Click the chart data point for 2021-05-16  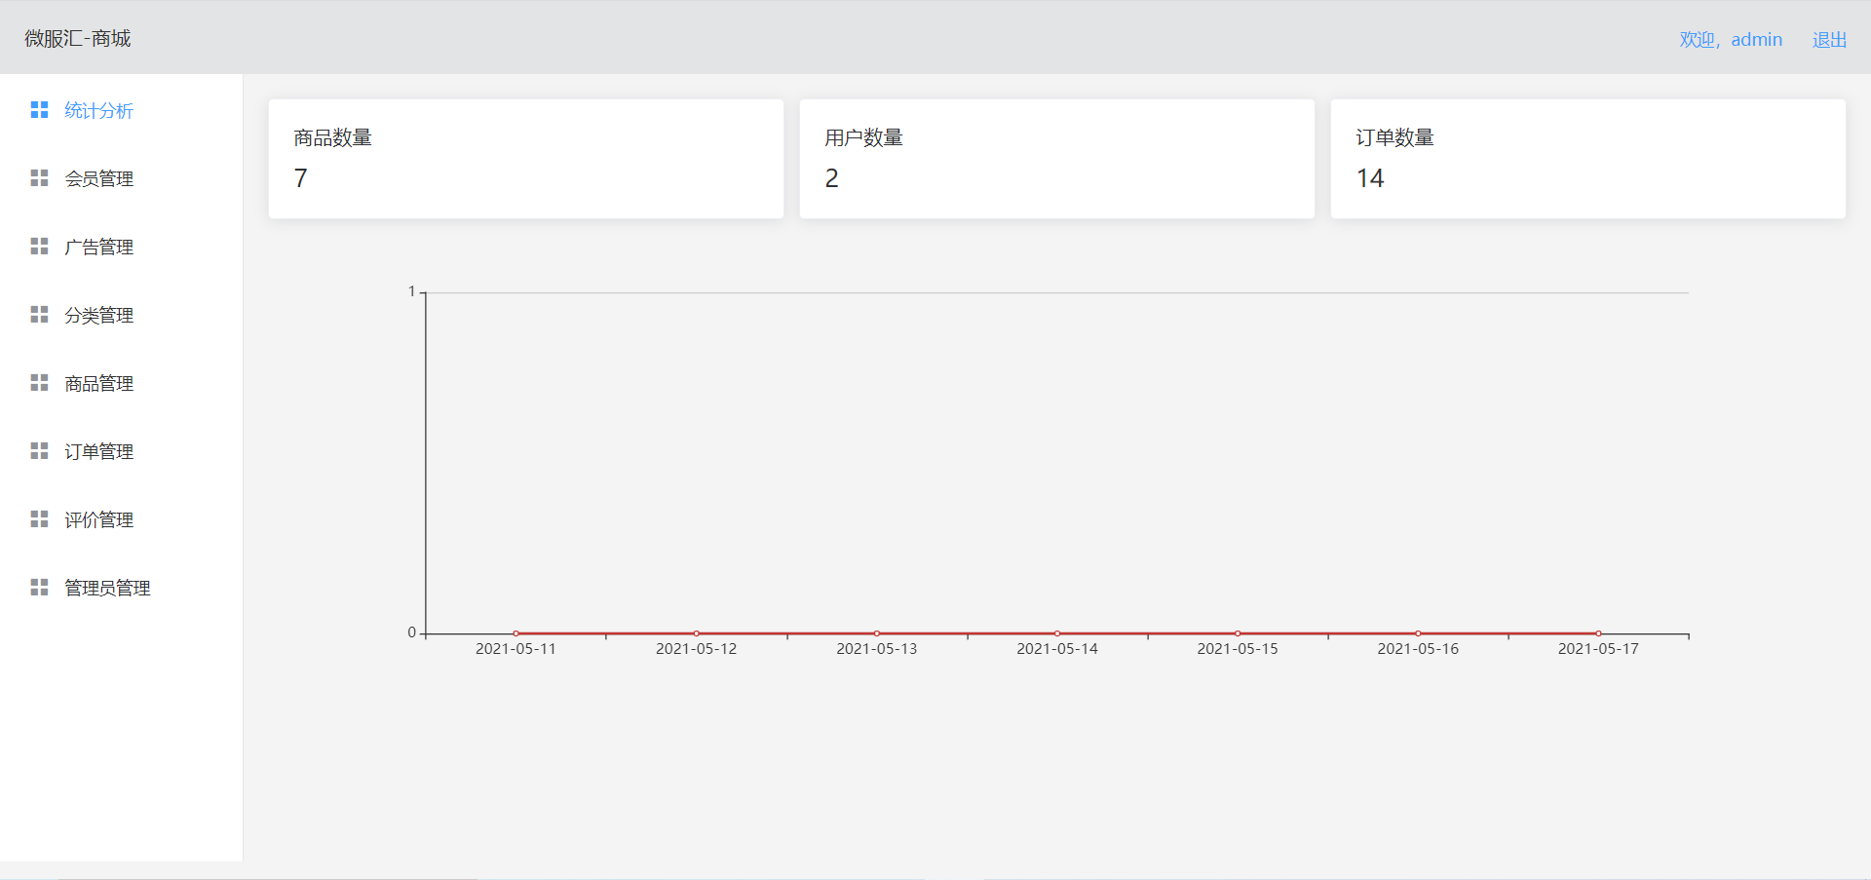pyautogui.click(x=1418, y=633)
